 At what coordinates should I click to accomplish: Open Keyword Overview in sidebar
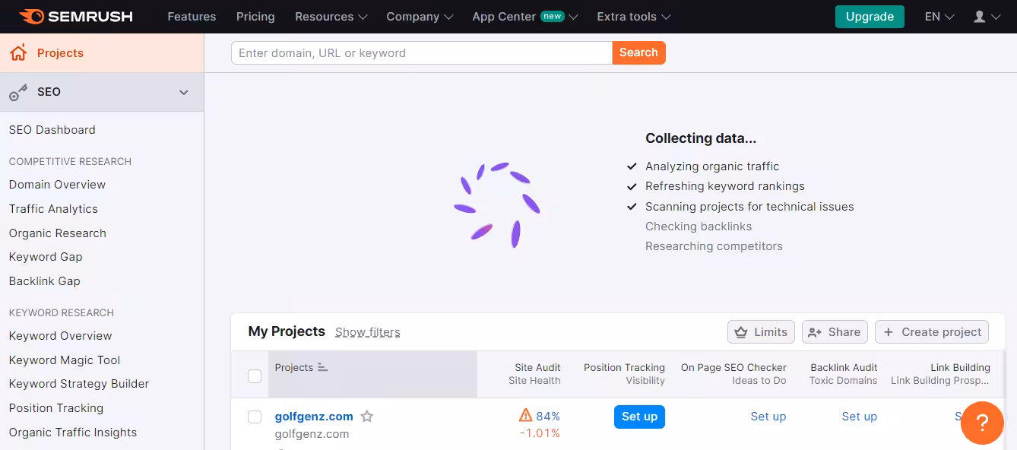(x=61, y=336)
